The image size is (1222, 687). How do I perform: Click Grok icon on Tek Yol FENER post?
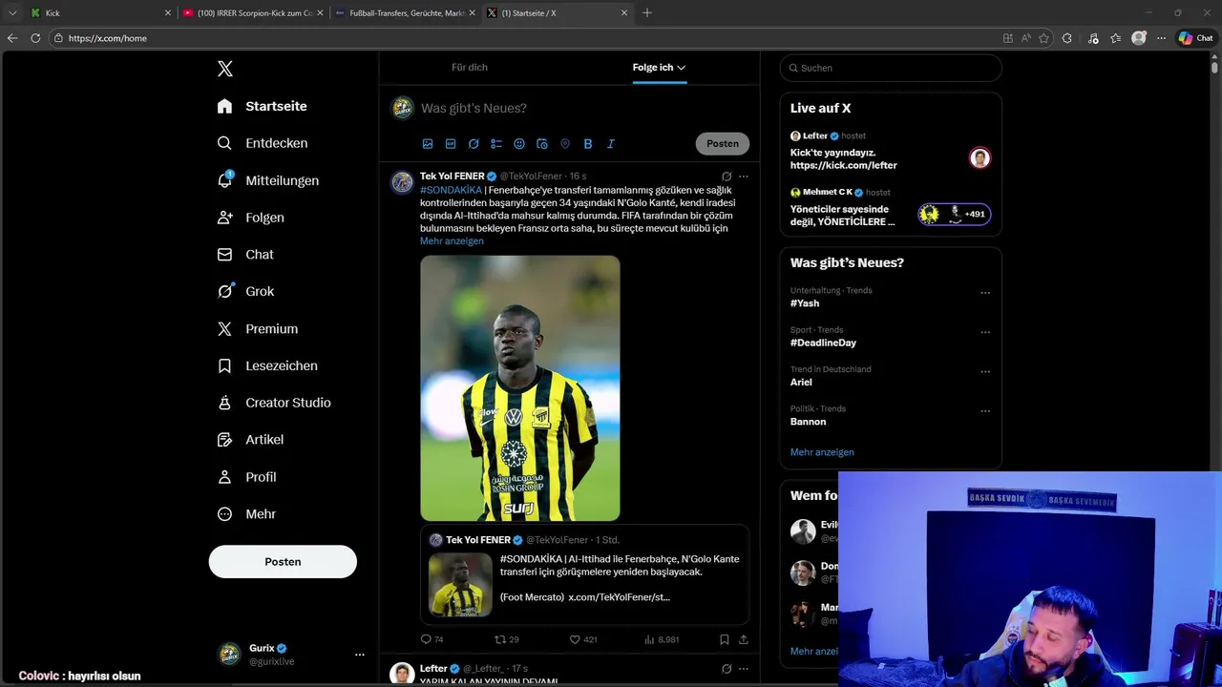click(x=727, y=177)
